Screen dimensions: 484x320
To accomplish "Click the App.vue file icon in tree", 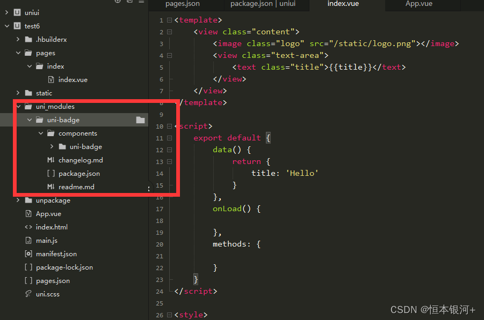I will [28, 214].
